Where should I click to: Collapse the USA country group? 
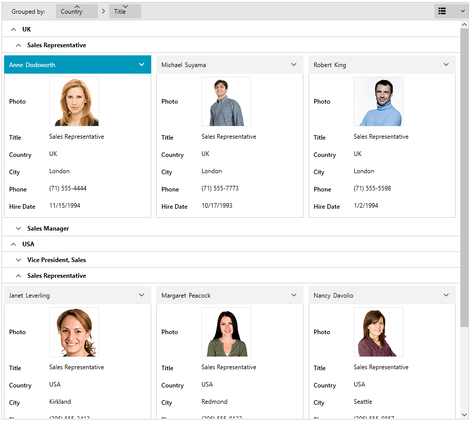point(13,244)
